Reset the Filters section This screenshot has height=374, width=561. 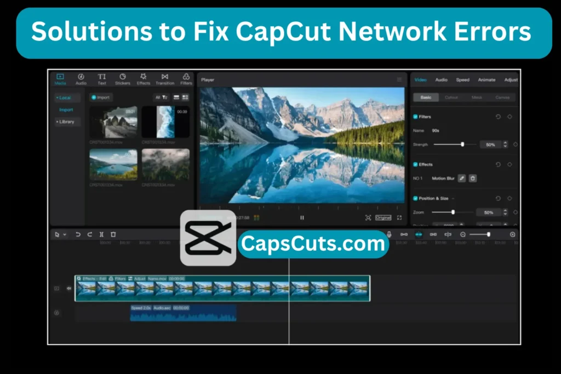(498, 117)
